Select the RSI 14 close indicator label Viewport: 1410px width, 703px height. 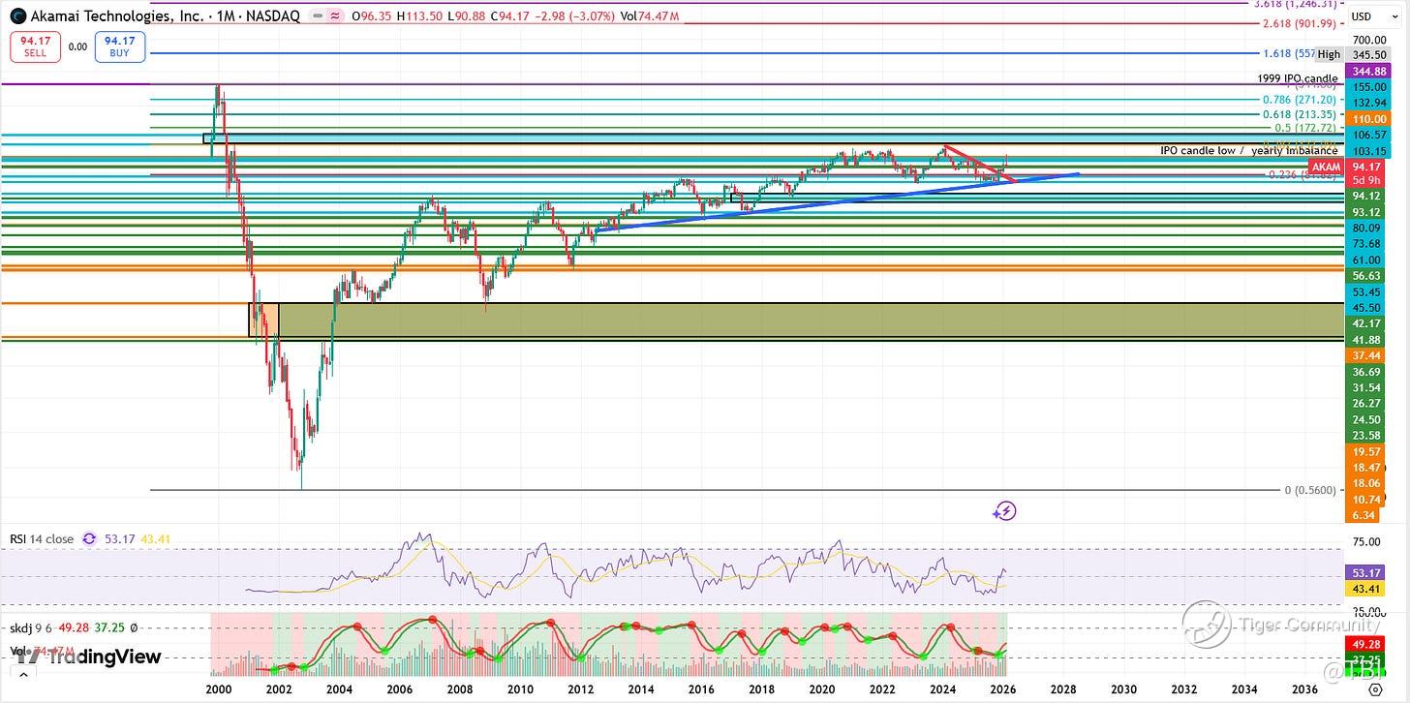(42, 539)
